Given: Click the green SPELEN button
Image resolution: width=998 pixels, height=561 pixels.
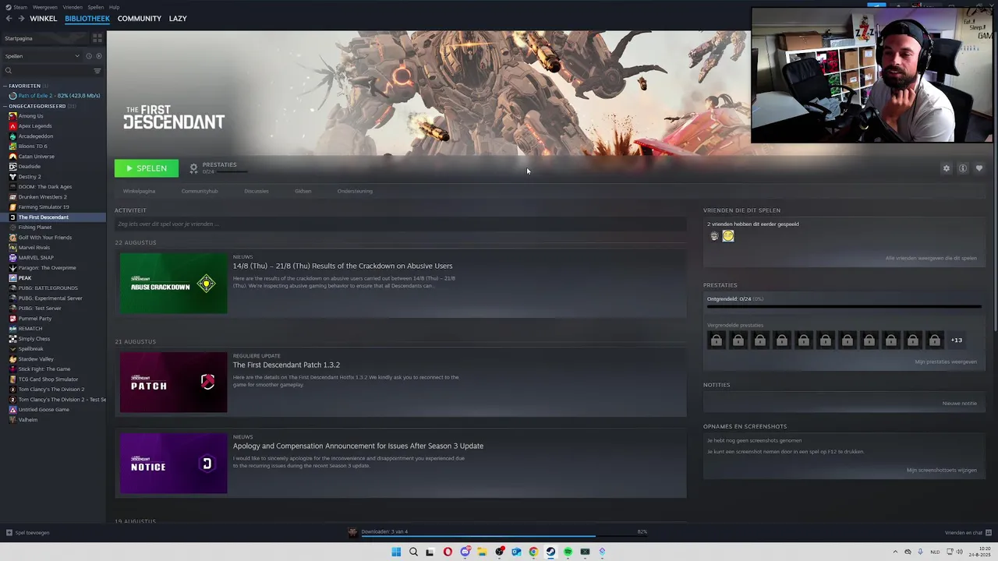Looking at the screenshot, I should pyautogui.click(x=147, y=168).
